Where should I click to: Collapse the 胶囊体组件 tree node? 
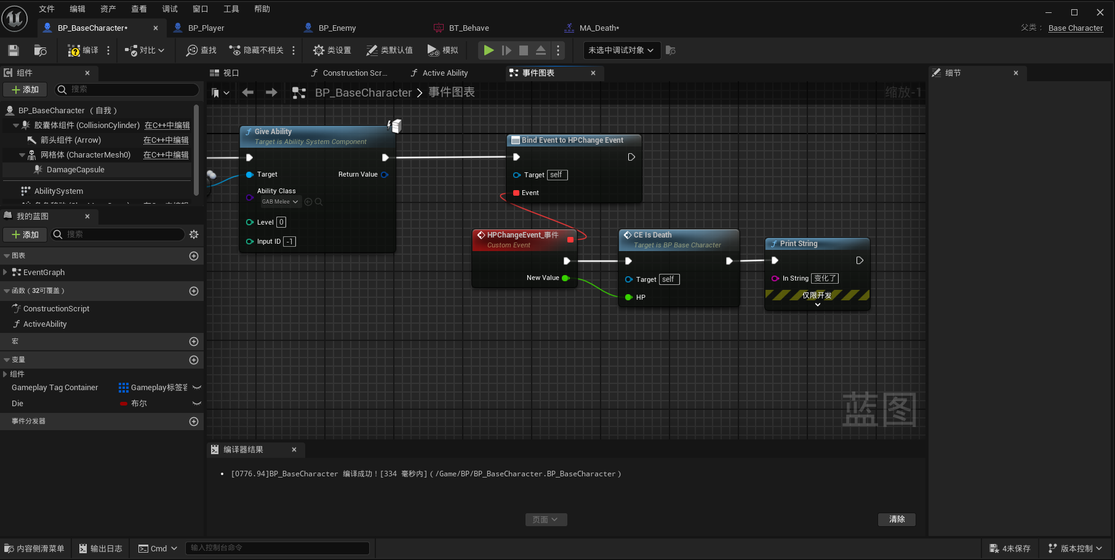point(15,126)
